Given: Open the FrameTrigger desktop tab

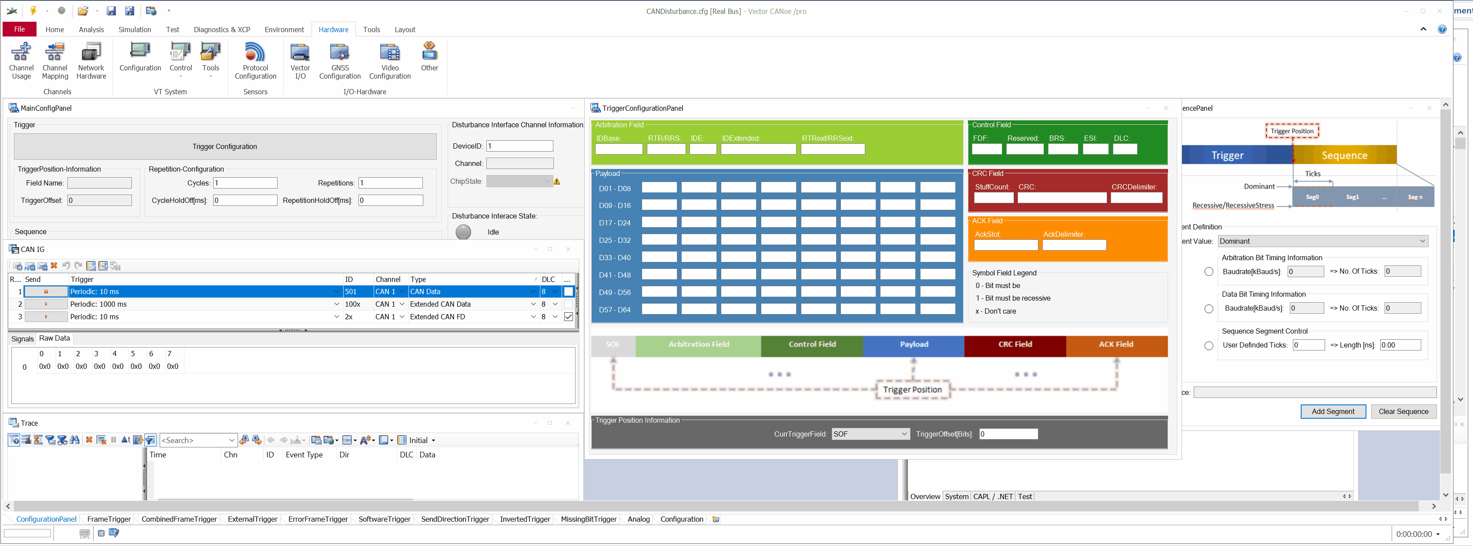Looking at the screenshot, I should (109, 519).
